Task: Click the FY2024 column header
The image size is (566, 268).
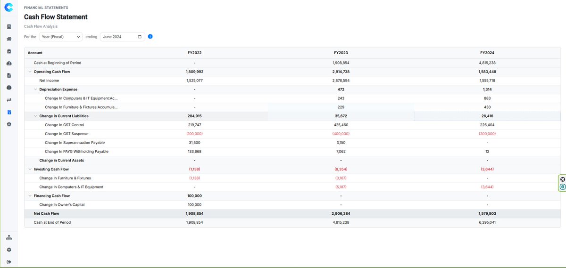Action: (487, 53)
